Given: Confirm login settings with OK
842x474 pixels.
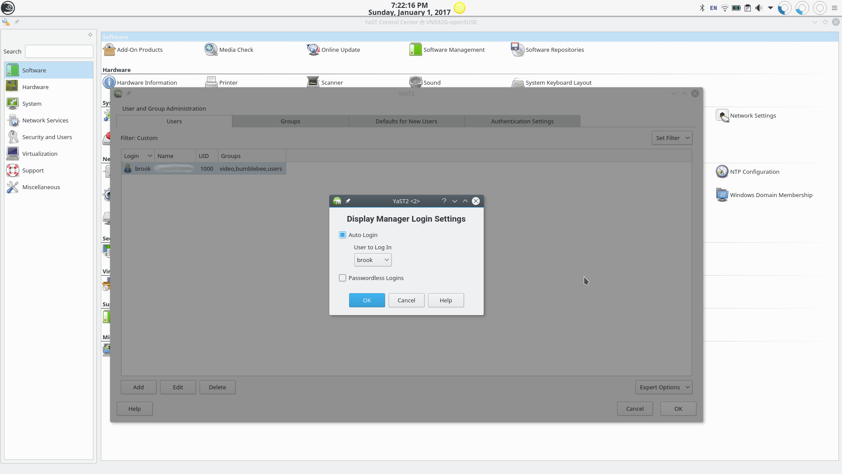Looking at the screenshot, I should (367, 300).
